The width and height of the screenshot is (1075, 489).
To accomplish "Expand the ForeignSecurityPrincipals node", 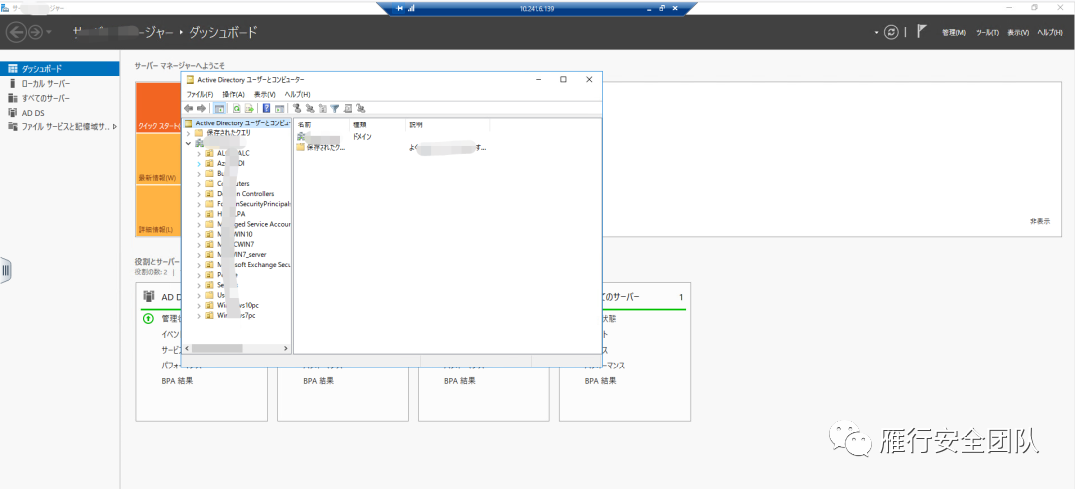I will click(199, 204).
